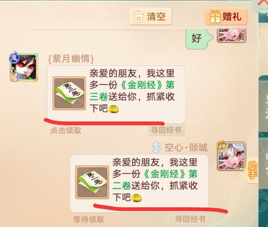This screenshot has width=268, height=227.
Task: Open the 赠礼 gift button
Action: click(x=226, y=17)
